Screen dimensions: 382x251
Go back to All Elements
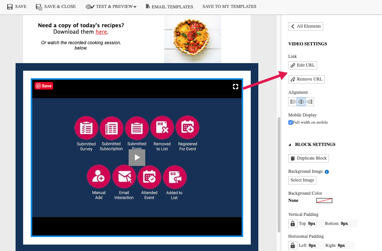pyautogui.click(x=305, y=26)
